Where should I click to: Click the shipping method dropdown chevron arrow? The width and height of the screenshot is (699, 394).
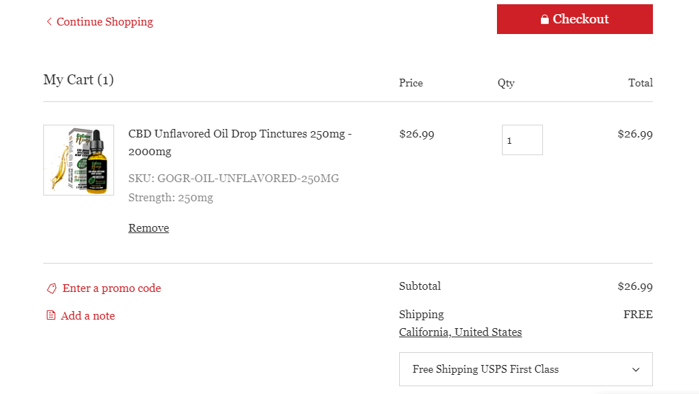636,369
